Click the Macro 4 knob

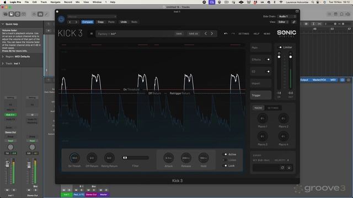[x=283, y=136]
